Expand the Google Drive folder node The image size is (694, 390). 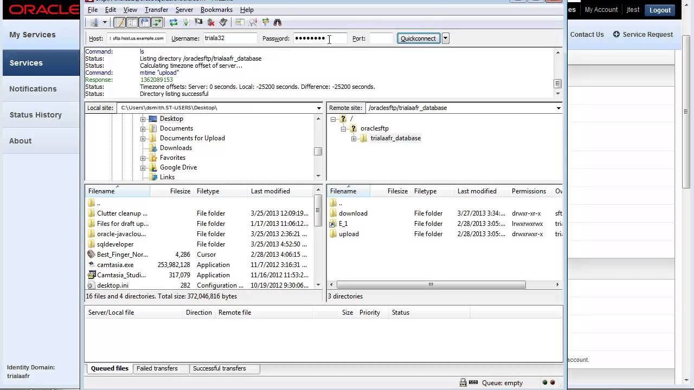click(143, 167)
